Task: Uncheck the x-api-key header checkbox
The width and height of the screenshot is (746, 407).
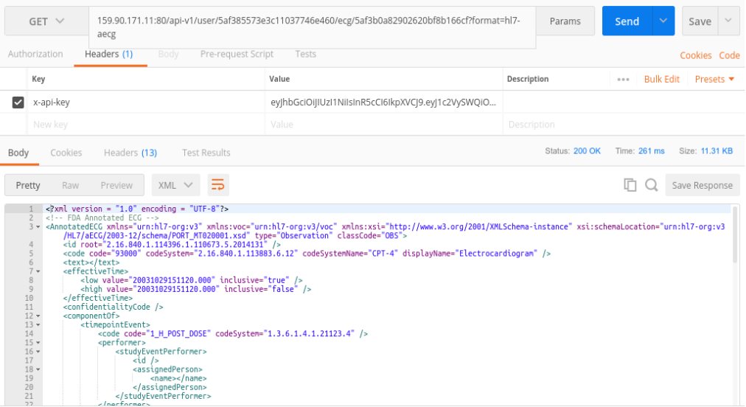Action: point(18,102)
